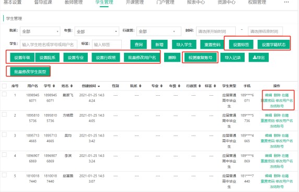Sort table by 标签 column arrows
The width and height of the screenshot is (299, 192).
tap(215, 86)
